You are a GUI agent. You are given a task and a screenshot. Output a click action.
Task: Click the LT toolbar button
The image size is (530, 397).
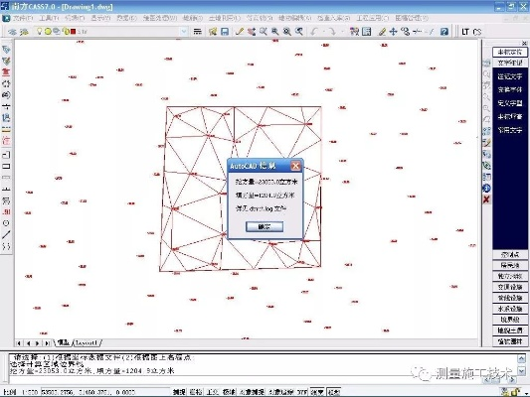point(465,32)
